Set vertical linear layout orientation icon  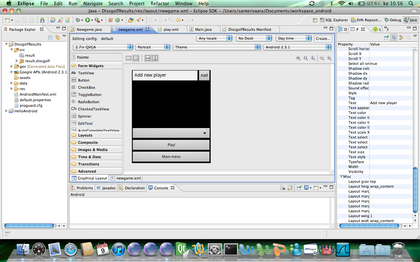[136, 58]
